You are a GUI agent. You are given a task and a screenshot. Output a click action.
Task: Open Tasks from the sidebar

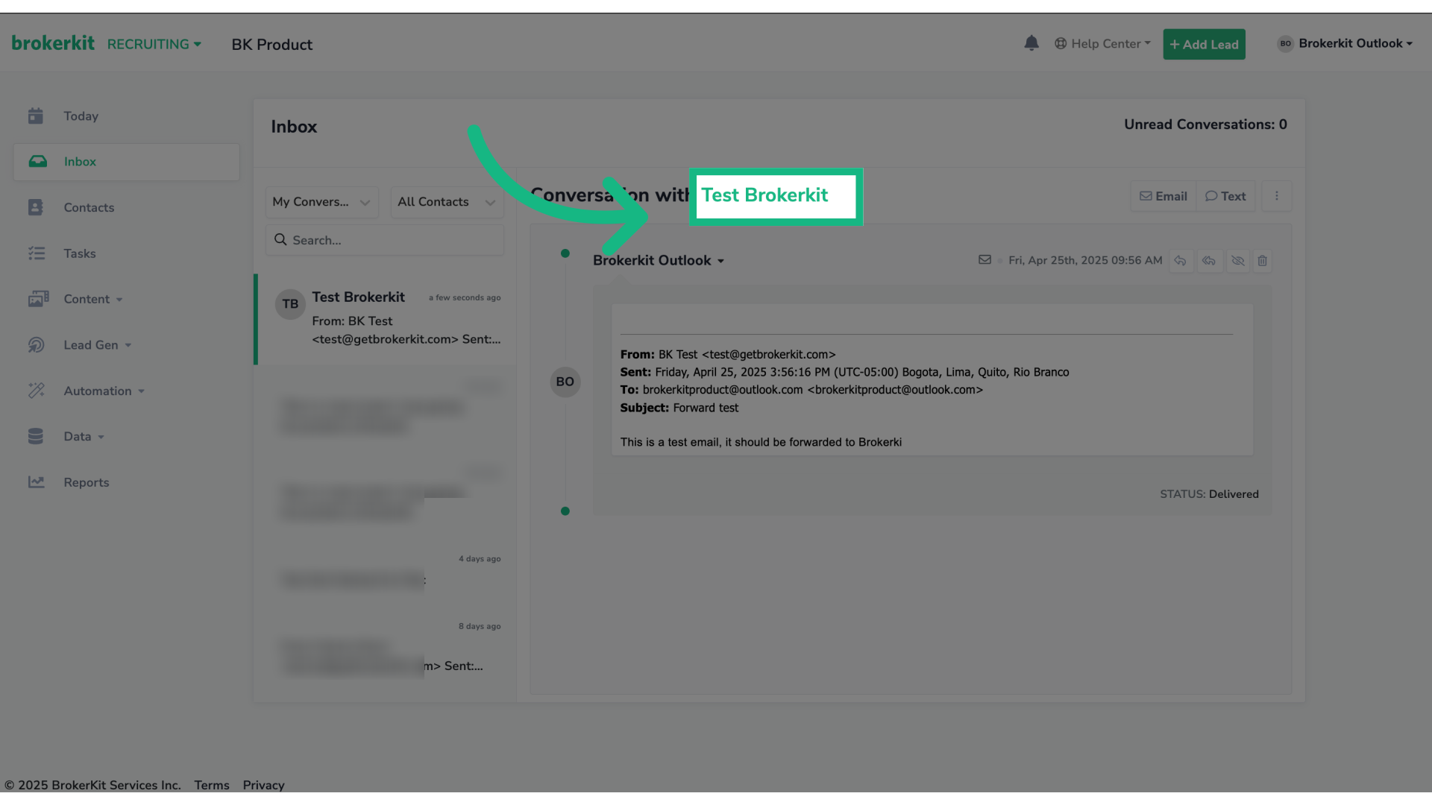(79, 253)
